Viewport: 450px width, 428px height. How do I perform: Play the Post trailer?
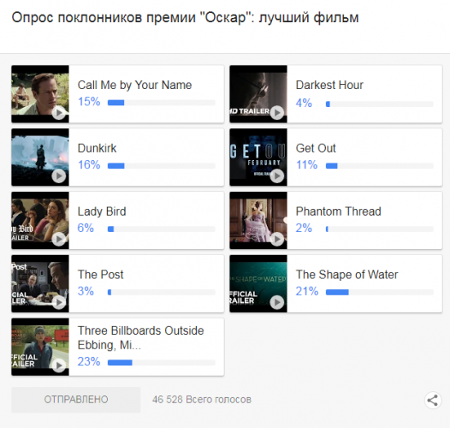tap(59, 302)
